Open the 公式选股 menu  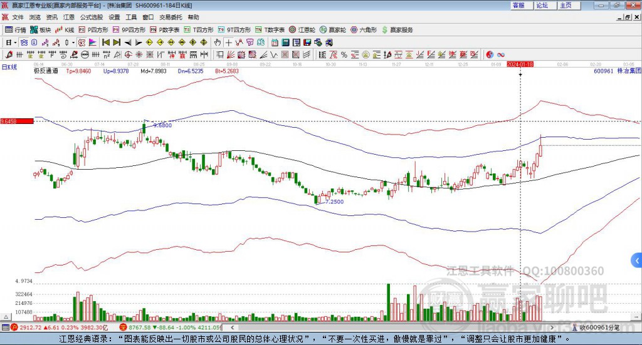coord(91,18)
